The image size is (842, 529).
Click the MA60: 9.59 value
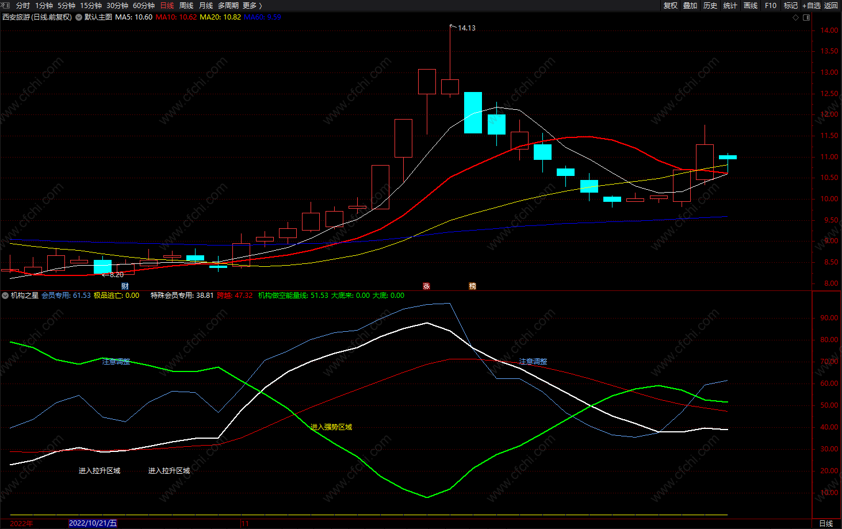[262, 17]
